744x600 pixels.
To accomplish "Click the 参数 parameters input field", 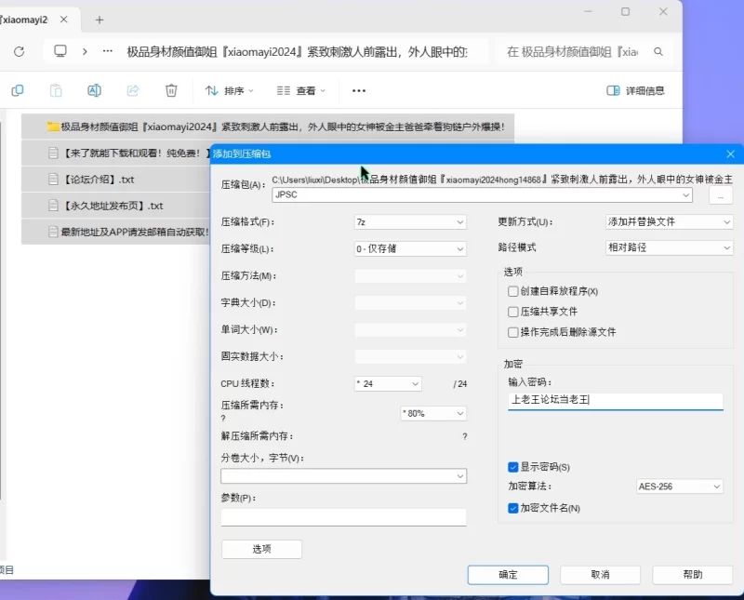I will pos(343,517).
